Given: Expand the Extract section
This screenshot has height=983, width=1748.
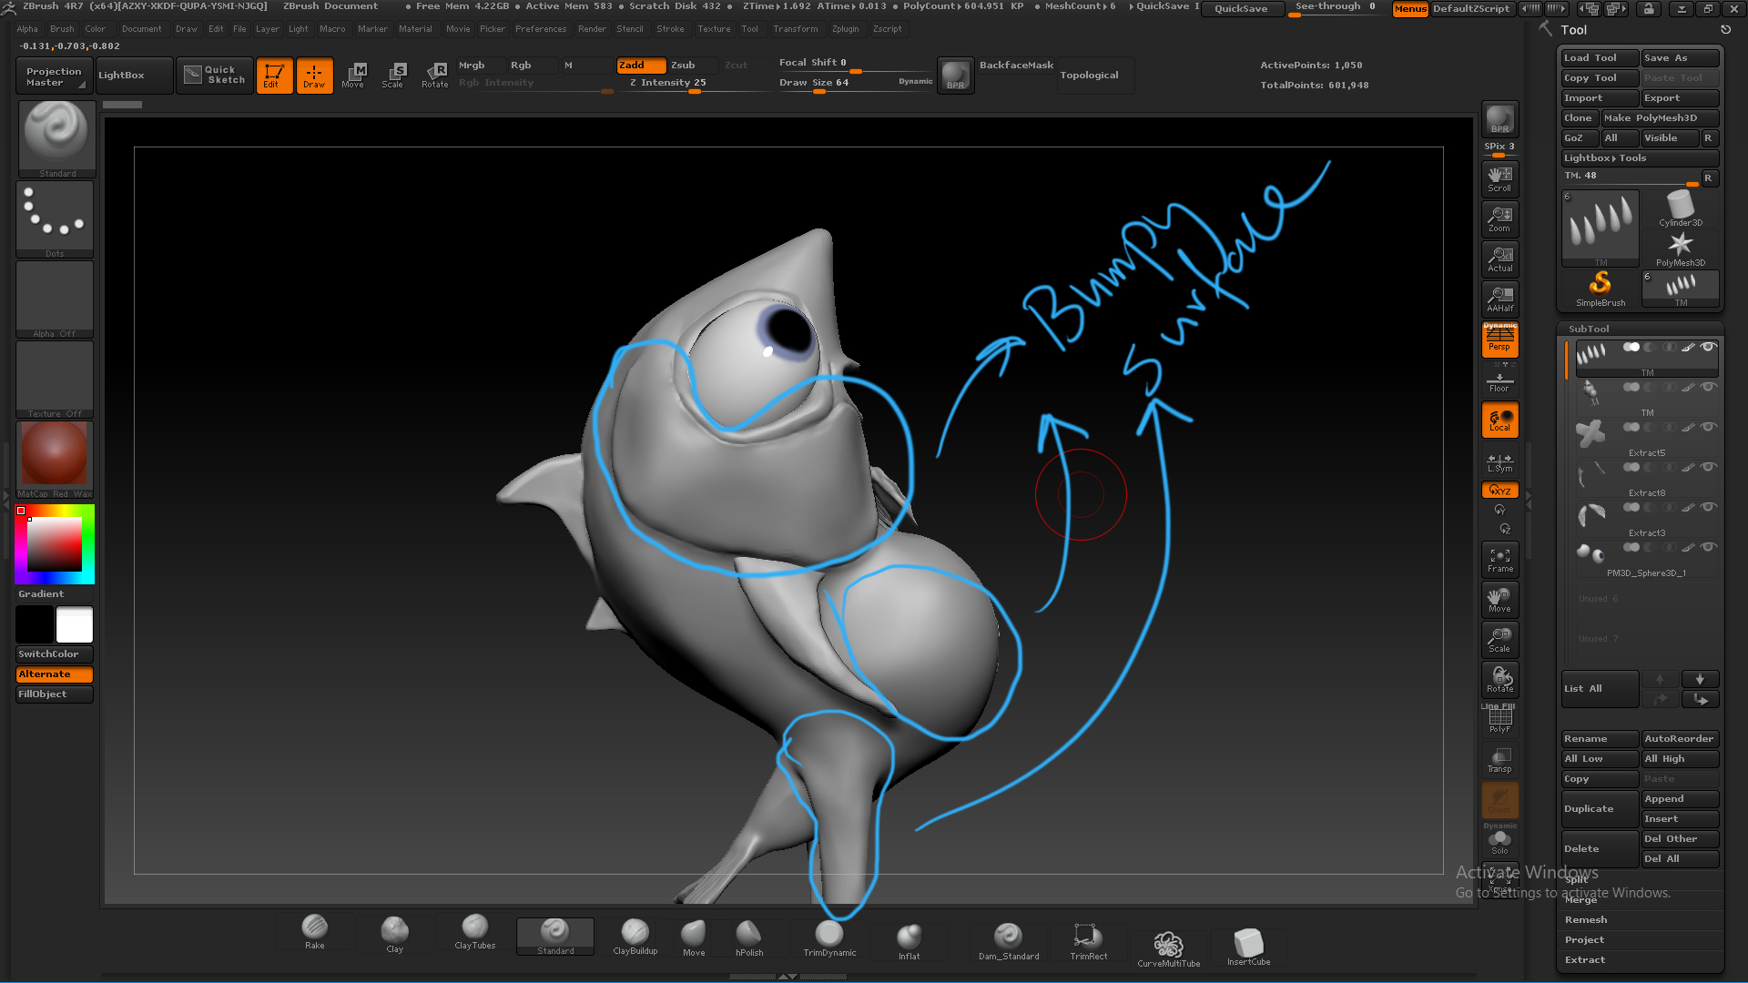Looking at the screenshot, I should (1585, 960).
